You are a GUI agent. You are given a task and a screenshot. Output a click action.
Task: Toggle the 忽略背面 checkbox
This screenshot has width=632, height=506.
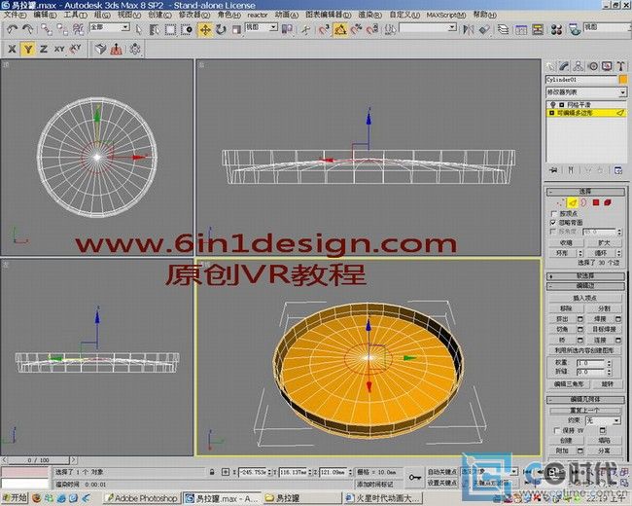pyautogui.click(x=553, y=222)
